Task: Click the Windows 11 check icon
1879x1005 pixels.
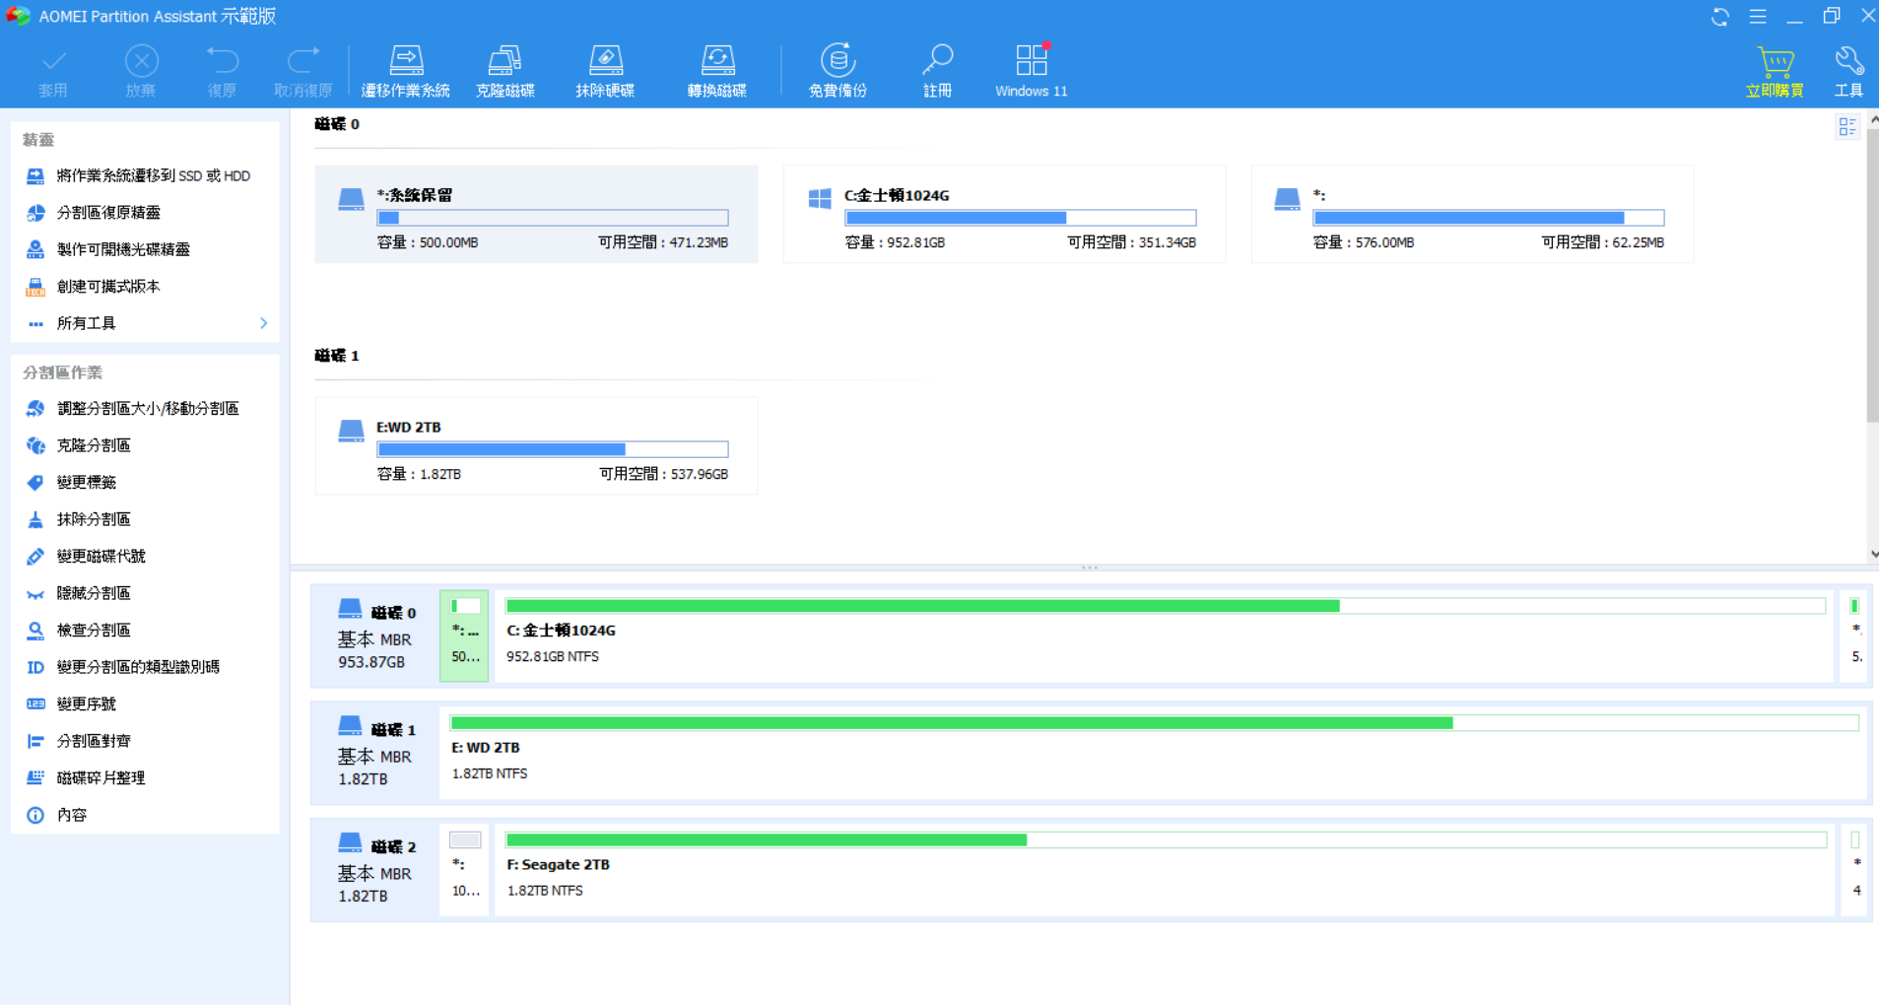Action: 1031,71
